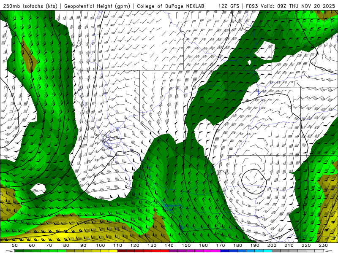The height and width of the screenshot is (253, 338).
Task: Click the '90' color scale label
Action: point(83,245)
